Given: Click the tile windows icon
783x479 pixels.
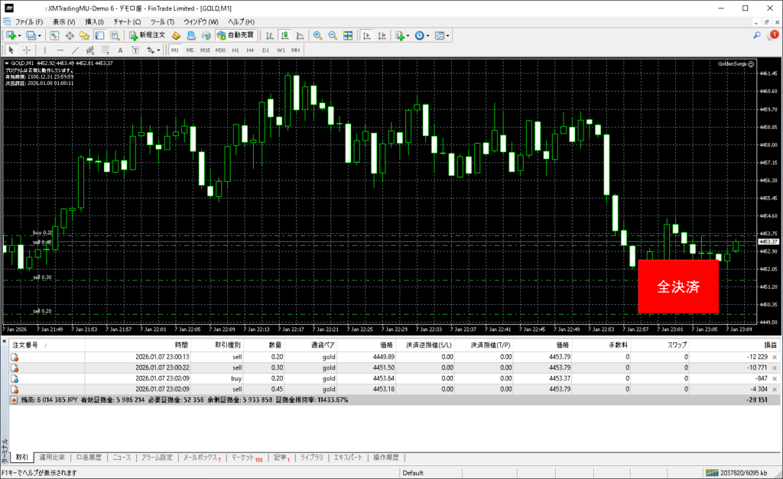Looking at the screenshot, I should coord(349,35).
